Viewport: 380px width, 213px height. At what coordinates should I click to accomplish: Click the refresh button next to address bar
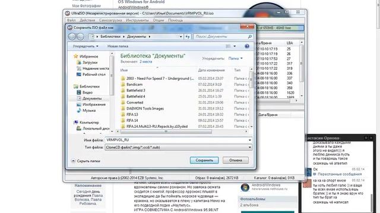(188, 37)
